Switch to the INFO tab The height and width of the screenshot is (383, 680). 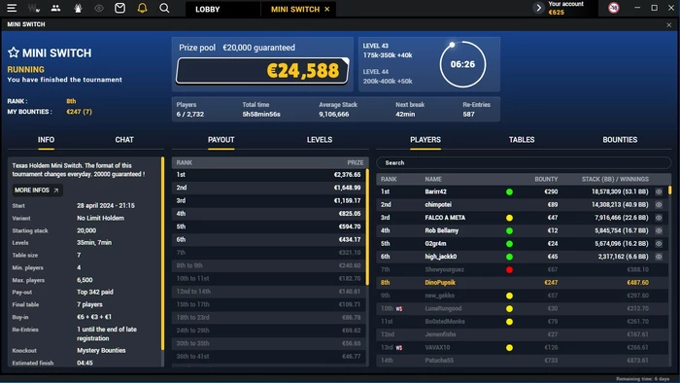click(46, 140)
